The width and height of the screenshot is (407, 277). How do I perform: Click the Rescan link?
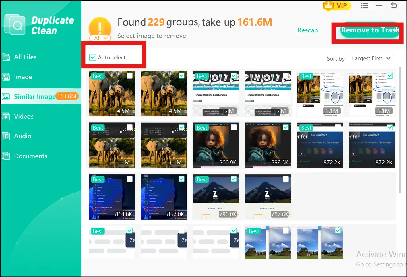click(307, 30)
